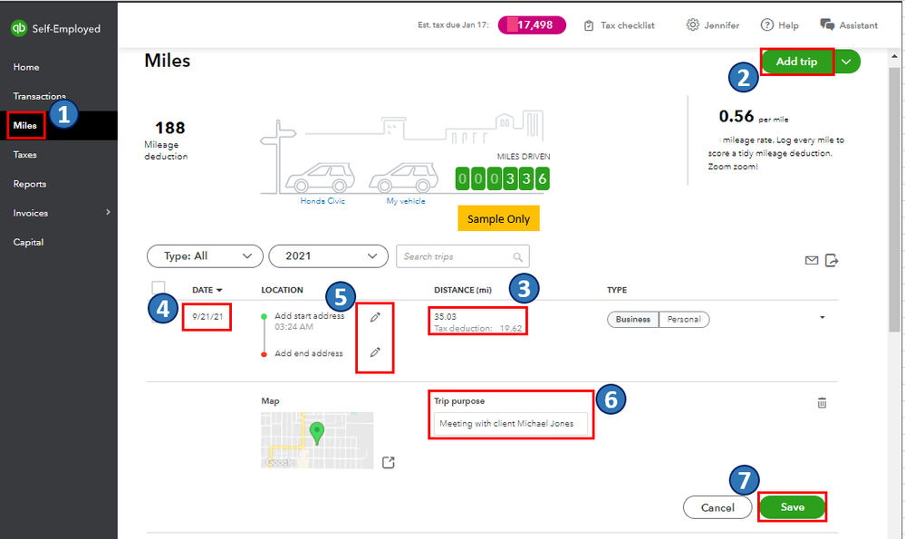Click the 35.03 distance value
The width and height of the screenshot is (905, 539).
coord(445,317)
